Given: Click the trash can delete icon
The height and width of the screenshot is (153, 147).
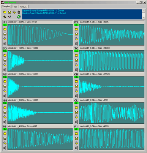Looking at the screenshot, I should point(19,12).
